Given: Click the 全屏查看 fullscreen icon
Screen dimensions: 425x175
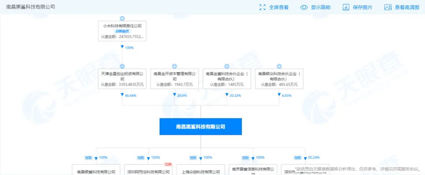Looking at the screenshot, I should coord(262,7).
